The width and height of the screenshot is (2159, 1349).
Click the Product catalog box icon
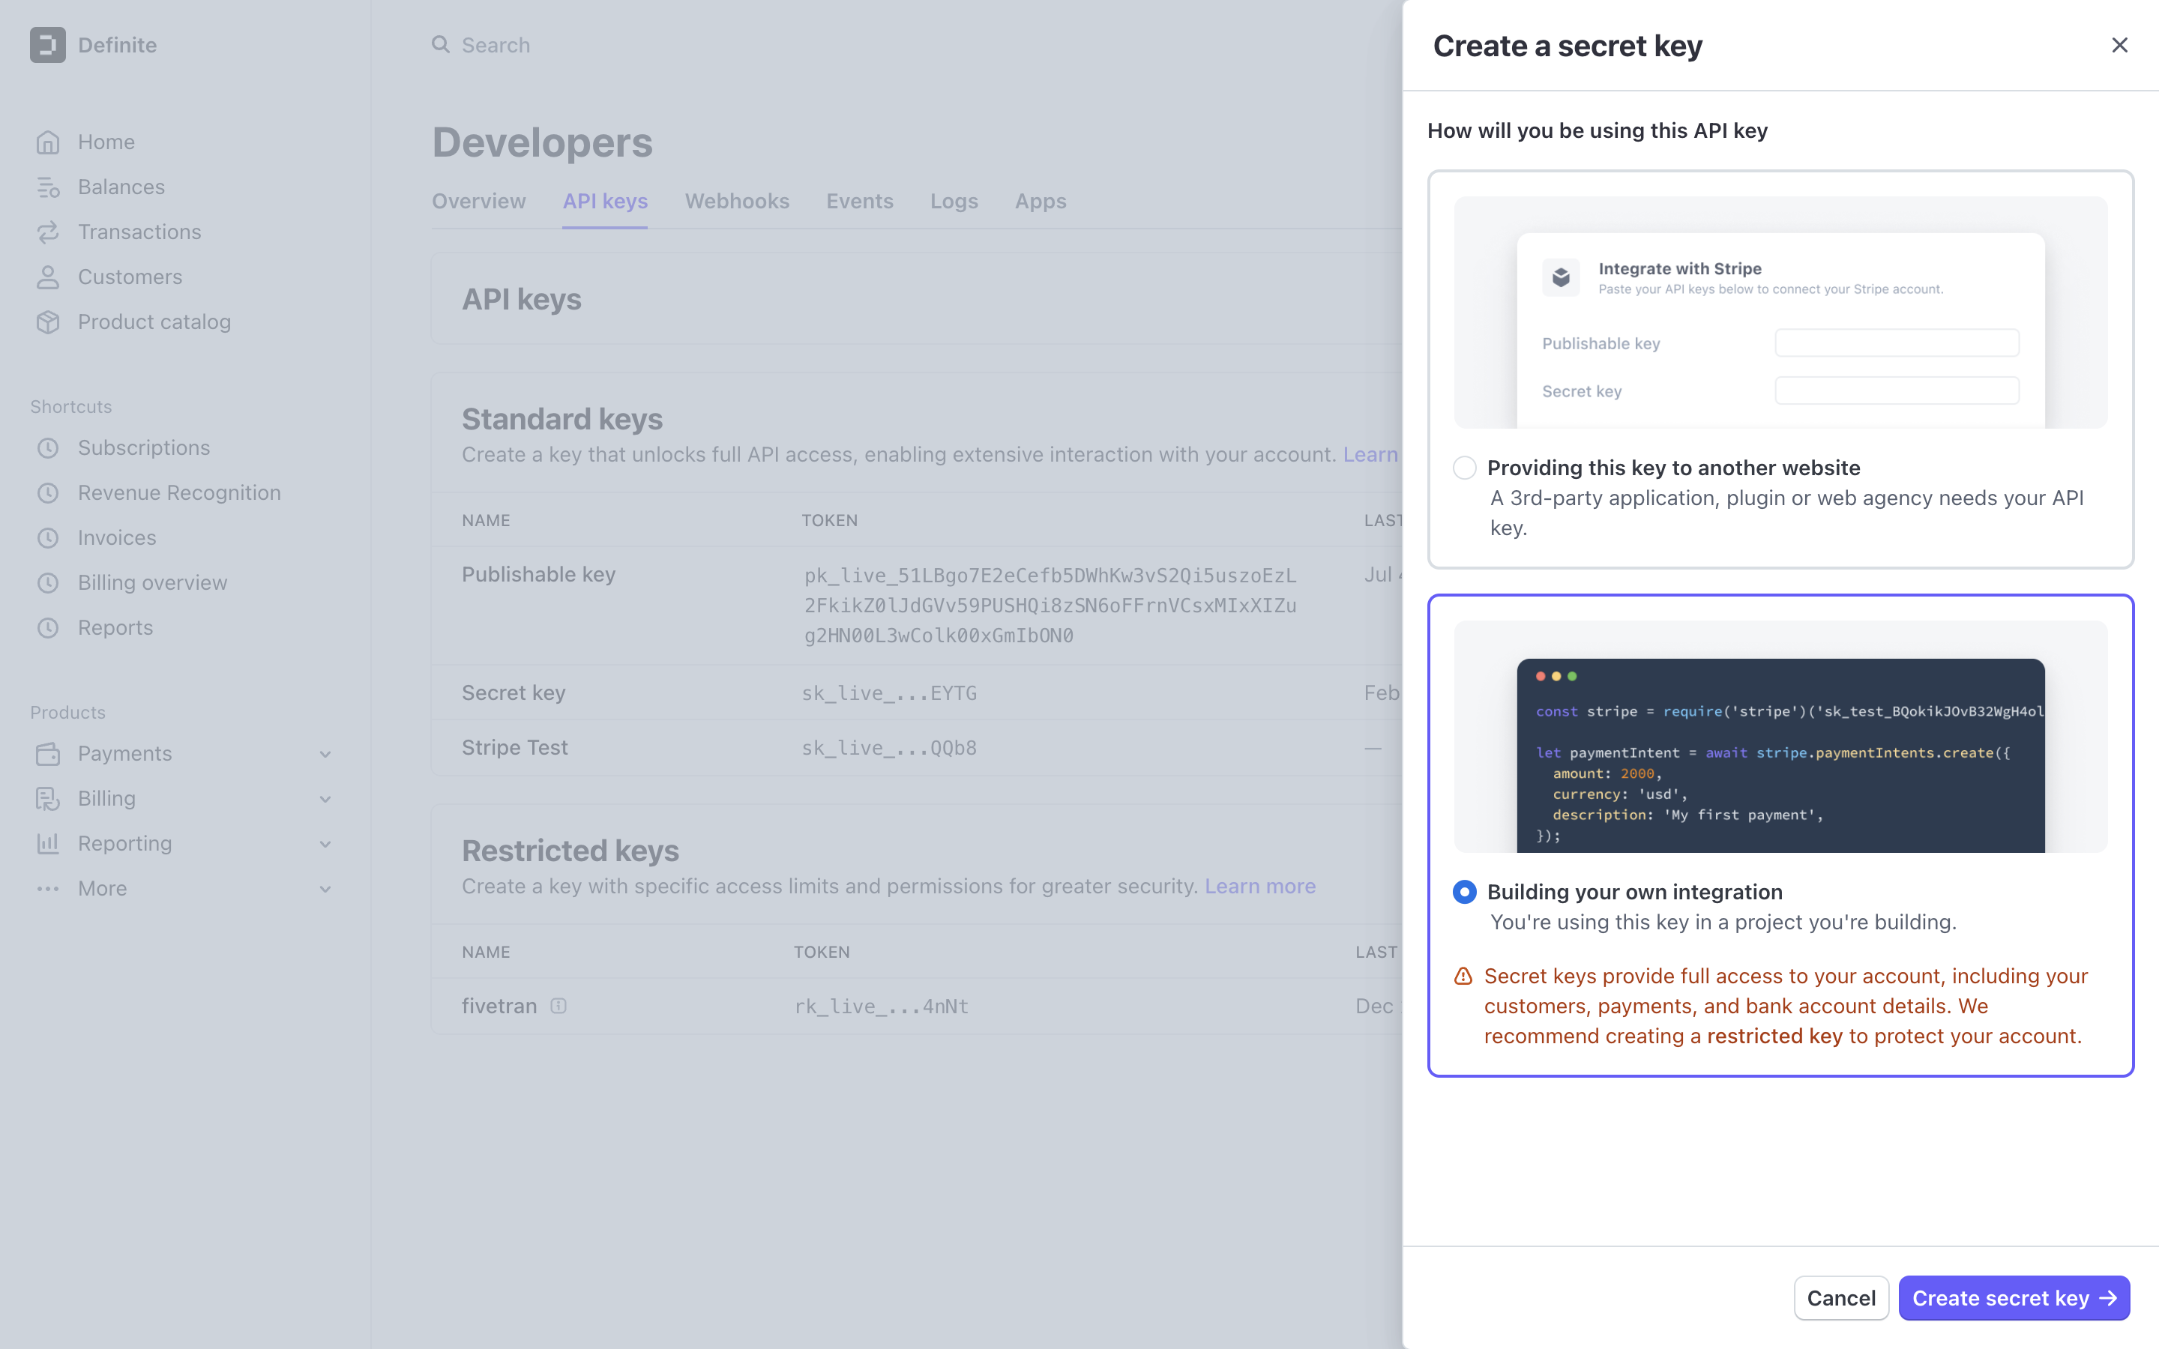click(47, 322)
